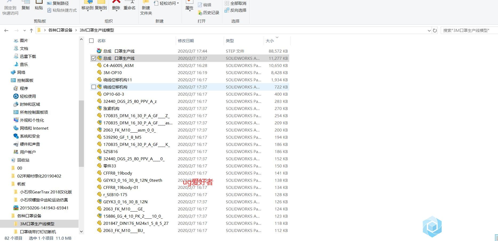This screenshot has width=498, height=241.
Task: Open Recycle Bin (回收站) in navigation pane
Action: click(23, 160)
